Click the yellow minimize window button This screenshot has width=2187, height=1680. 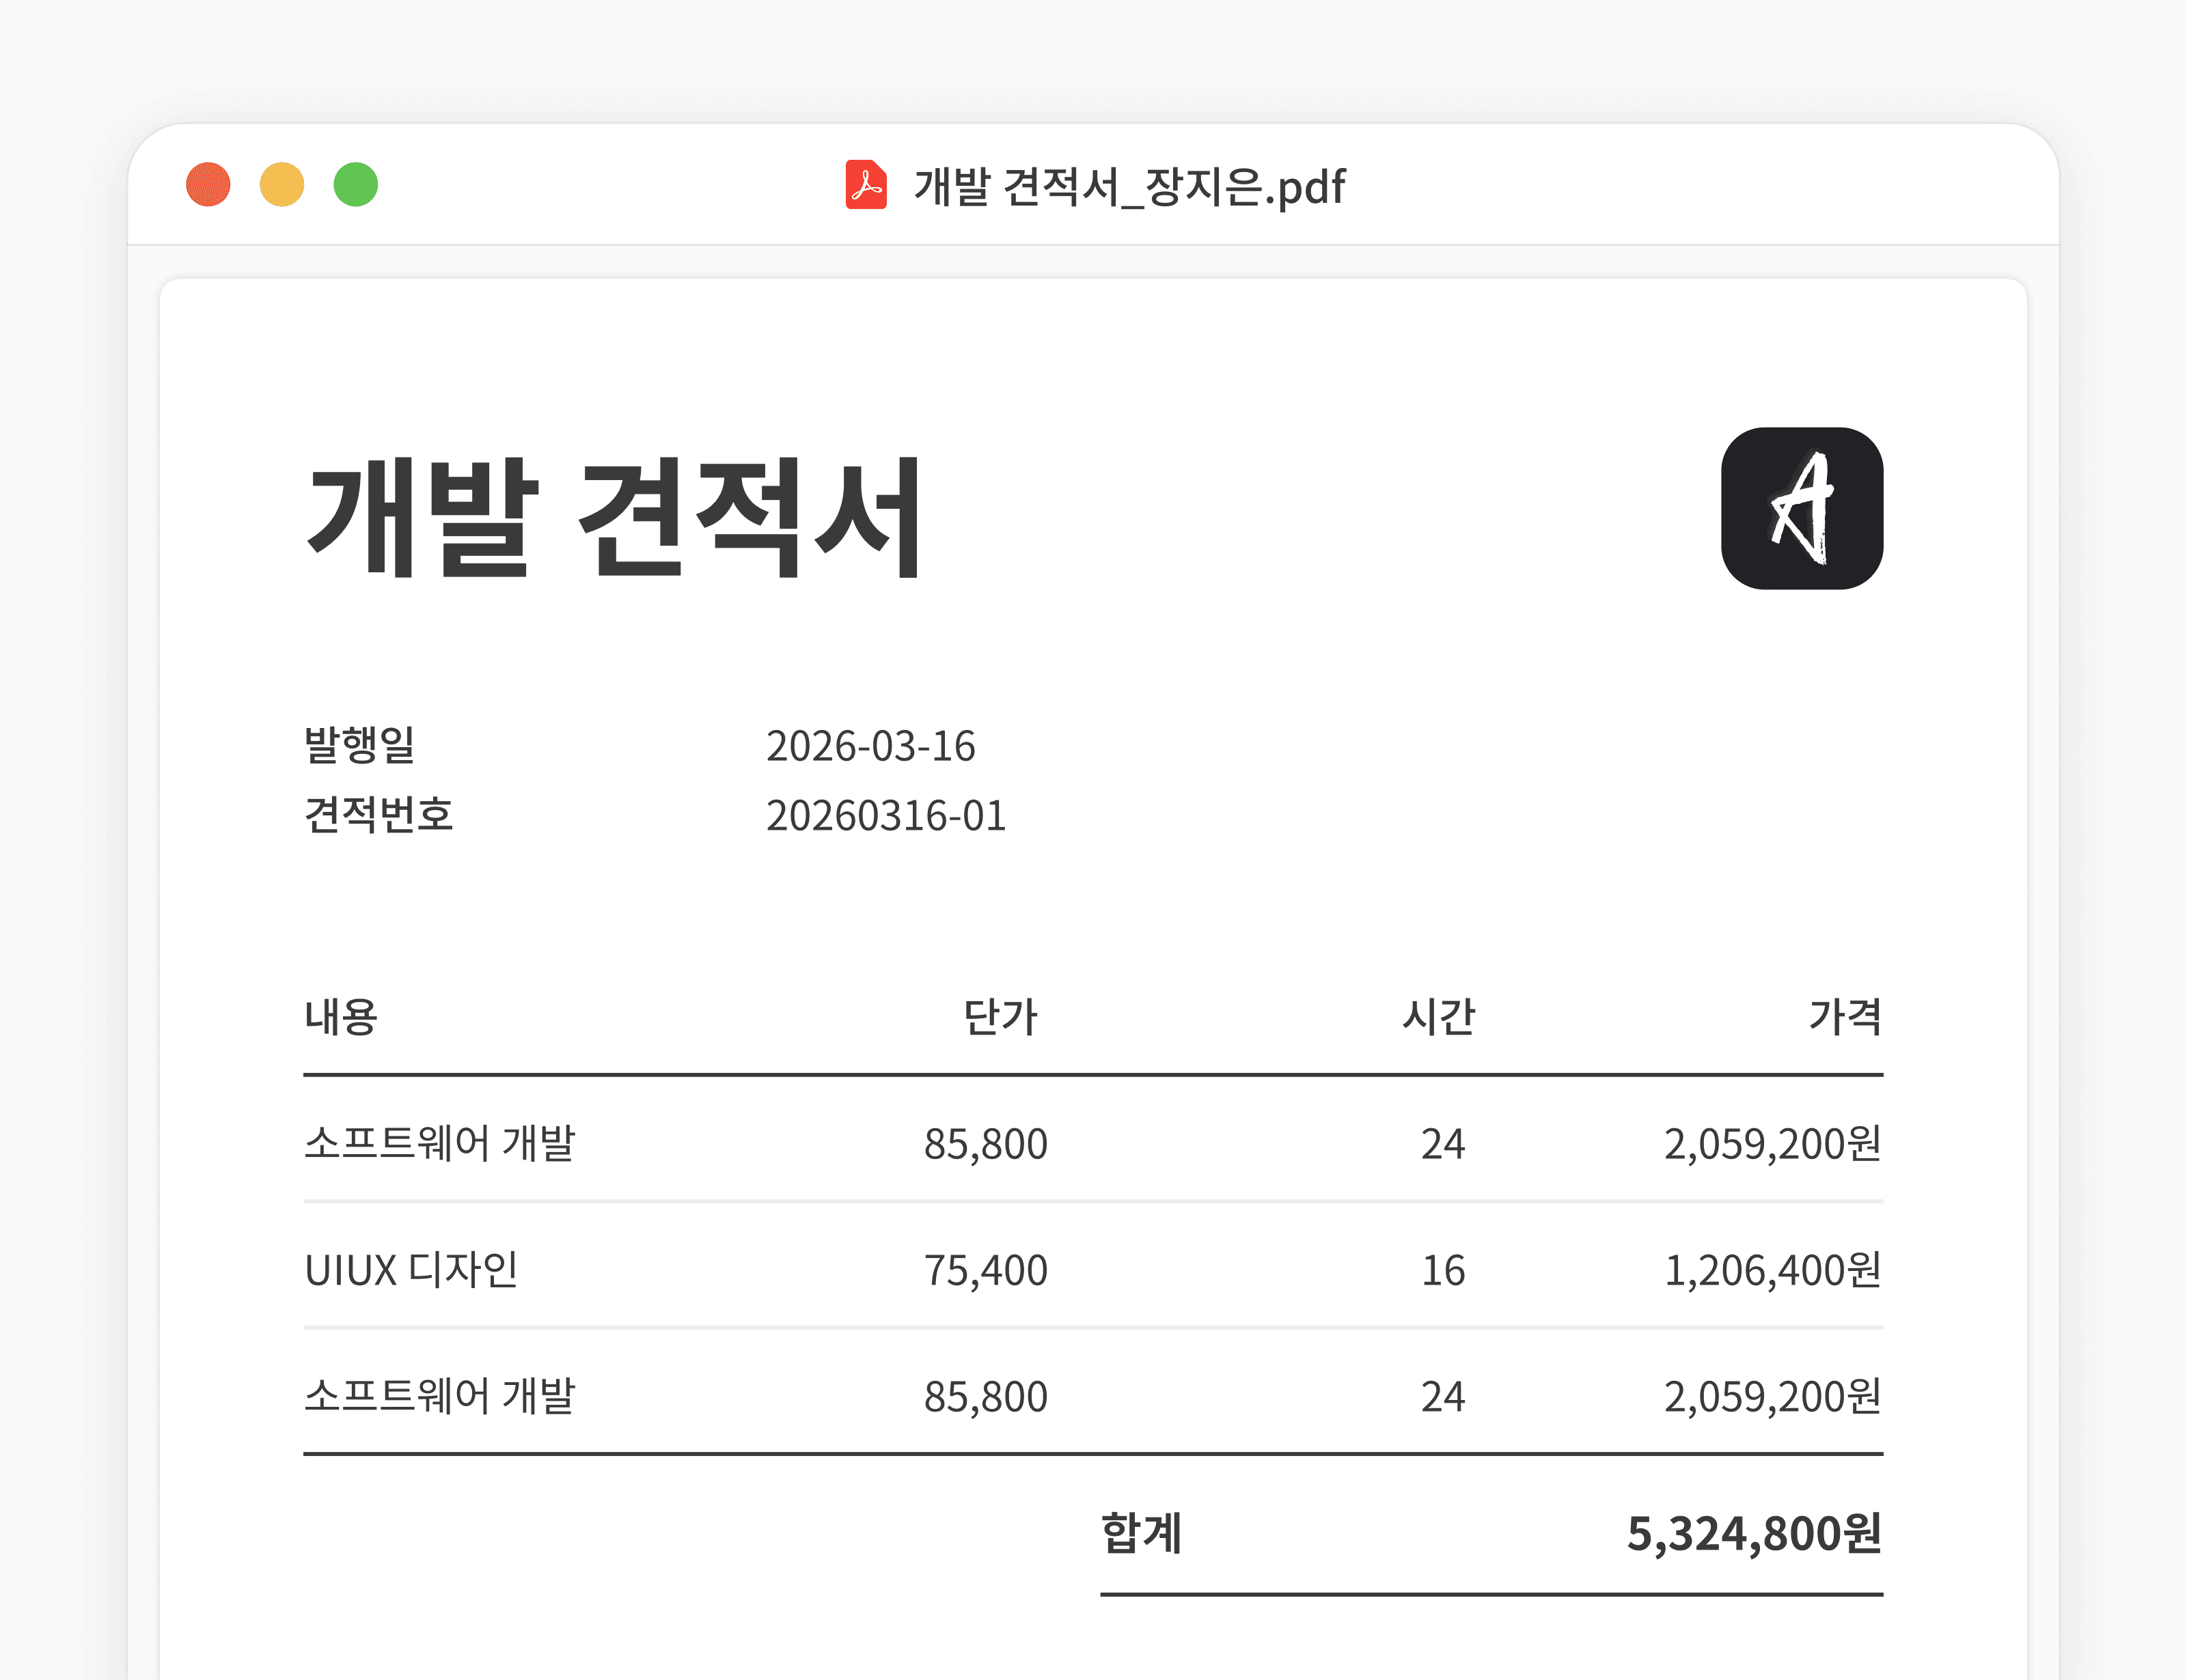pos(282,185)
